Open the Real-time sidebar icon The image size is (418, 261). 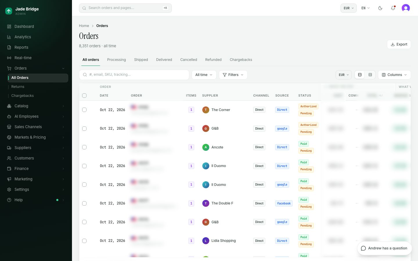pos(9,58)
